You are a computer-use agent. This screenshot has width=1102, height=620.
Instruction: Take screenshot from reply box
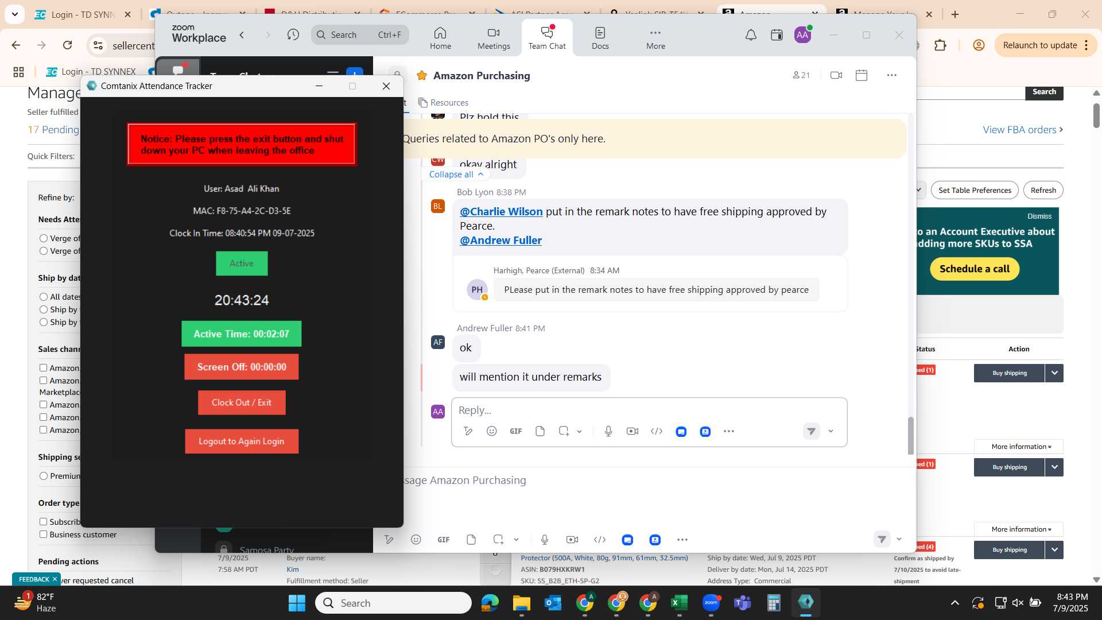click(x=564, y=431)
